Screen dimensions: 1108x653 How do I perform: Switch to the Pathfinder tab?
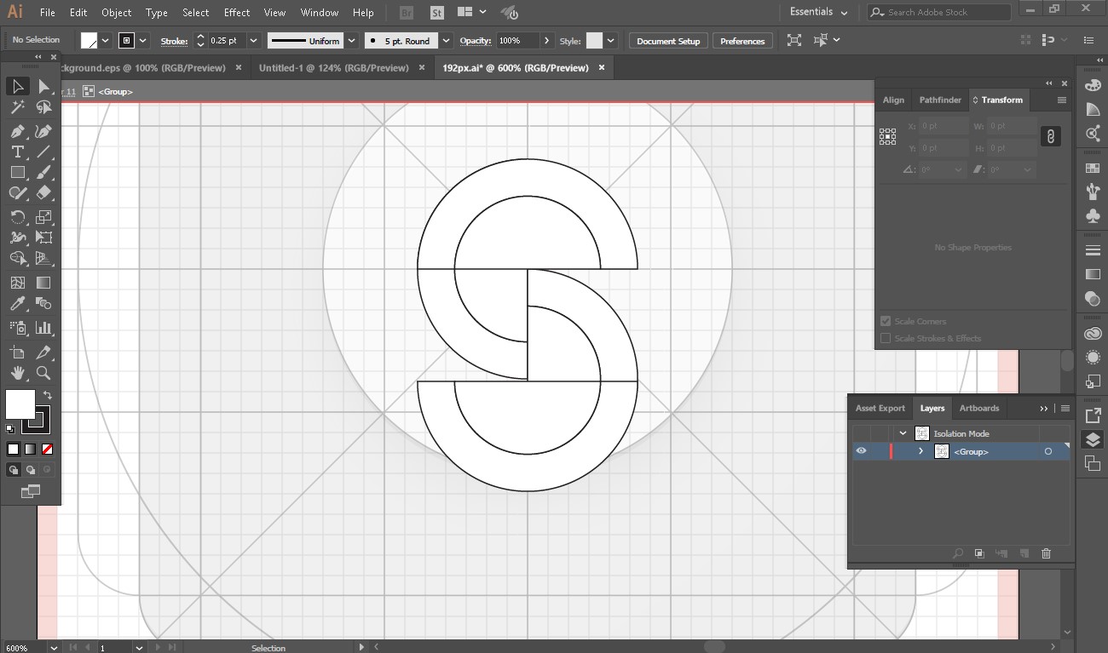tap(939, 100)
